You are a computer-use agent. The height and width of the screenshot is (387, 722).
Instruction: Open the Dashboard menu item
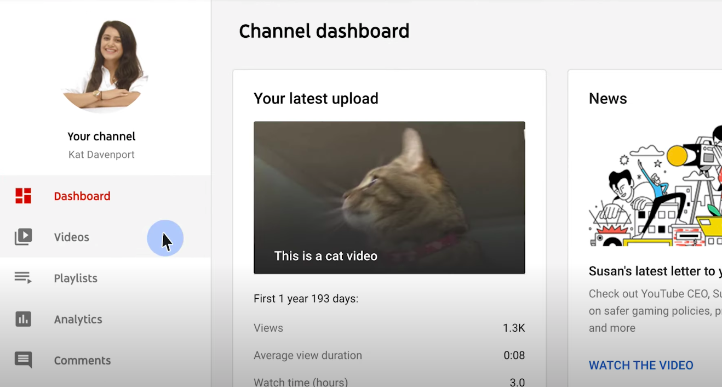(x=105, y=196)
